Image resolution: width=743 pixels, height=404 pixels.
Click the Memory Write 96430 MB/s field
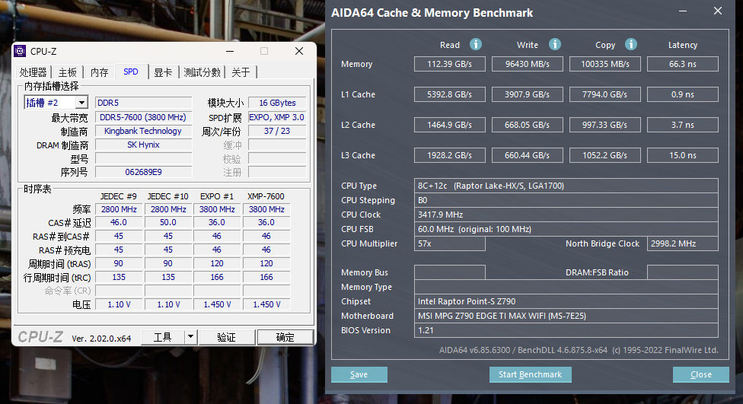tap(528, 64)
